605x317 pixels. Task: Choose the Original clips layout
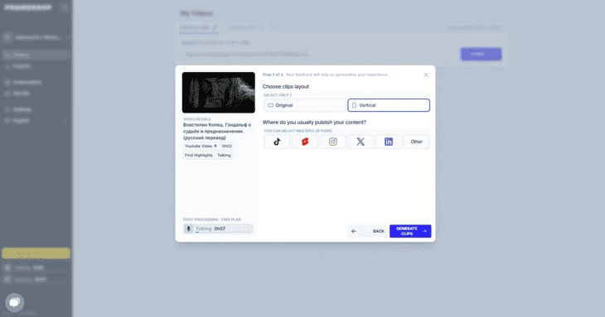coord(305,105)
